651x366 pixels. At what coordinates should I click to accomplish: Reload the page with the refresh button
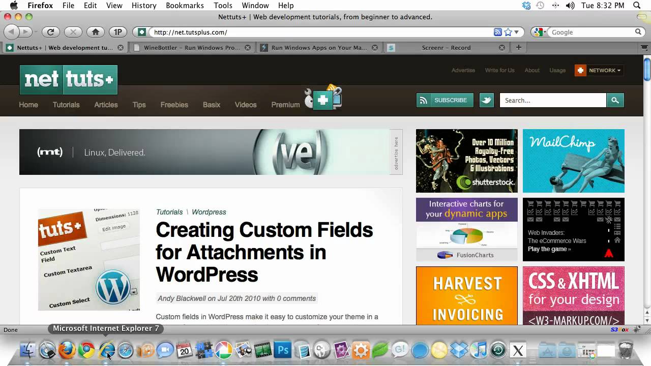point(50,32)
